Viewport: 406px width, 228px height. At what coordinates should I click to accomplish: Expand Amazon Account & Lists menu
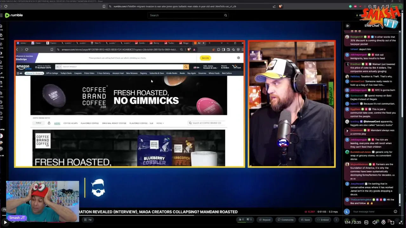click(210, 67)
